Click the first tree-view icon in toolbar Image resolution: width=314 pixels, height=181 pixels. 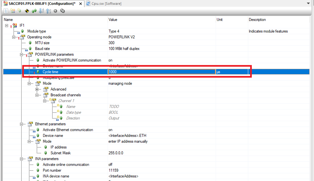(x=6, y=11)
